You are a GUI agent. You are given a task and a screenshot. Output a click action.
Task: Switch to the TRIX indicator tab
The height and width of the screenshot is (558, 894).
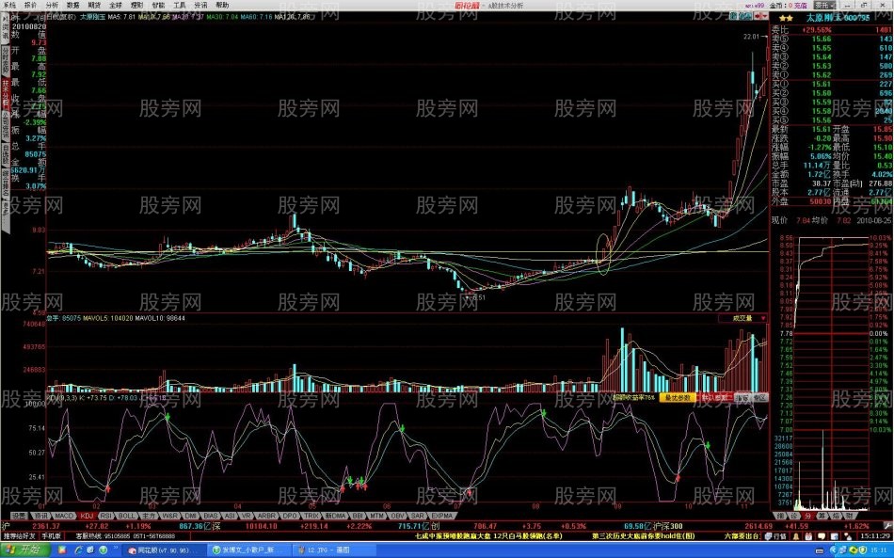tap(311, 516)
